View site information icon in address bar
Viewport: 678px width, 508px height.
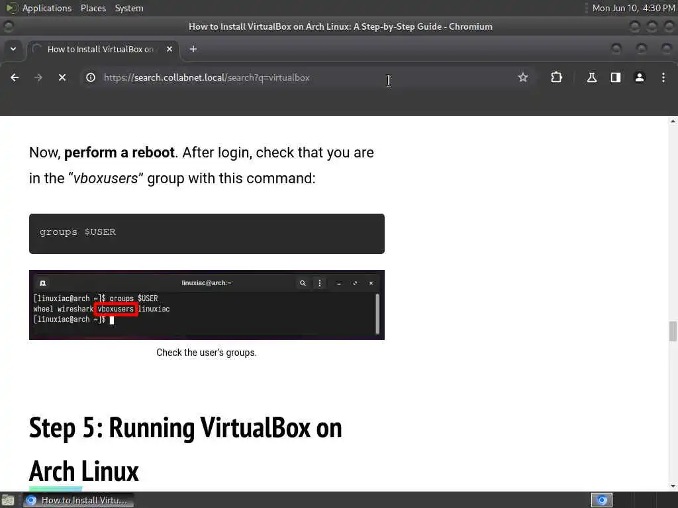(x=90, y=78)
